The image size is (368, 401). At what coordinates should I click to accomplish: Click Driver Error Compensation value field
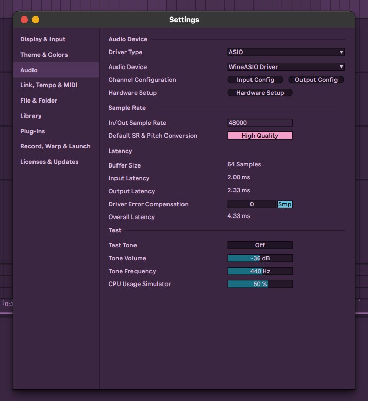click(x=252, y=204)
